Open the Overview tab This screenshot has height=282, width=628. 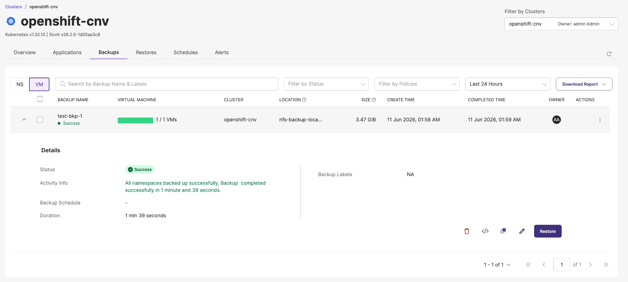click(25, 52)
